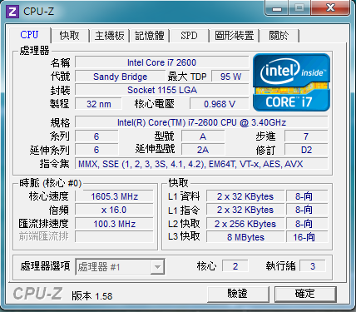Image resolution: width=356 pixels, height=312 pixels.
Task: Click the Sandy Bridge code name value
Action: click(x=120, y=77)
